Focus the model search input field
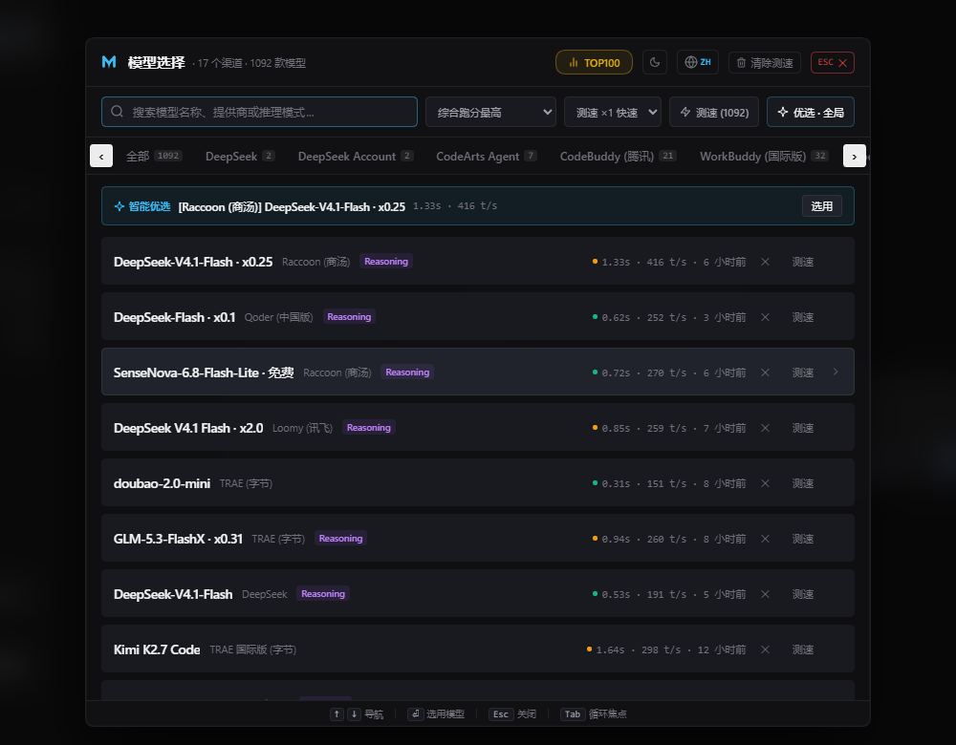 [259, 112]
